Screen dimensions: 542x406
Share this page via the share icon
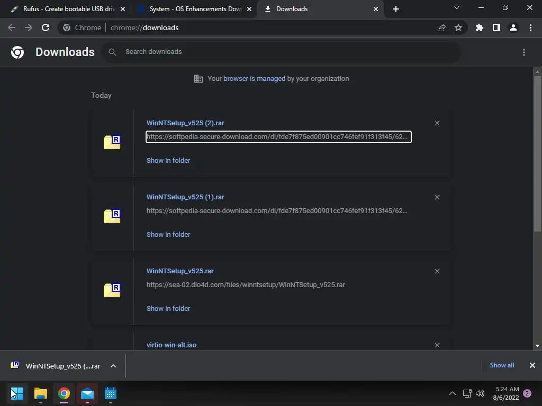(441, 27)
